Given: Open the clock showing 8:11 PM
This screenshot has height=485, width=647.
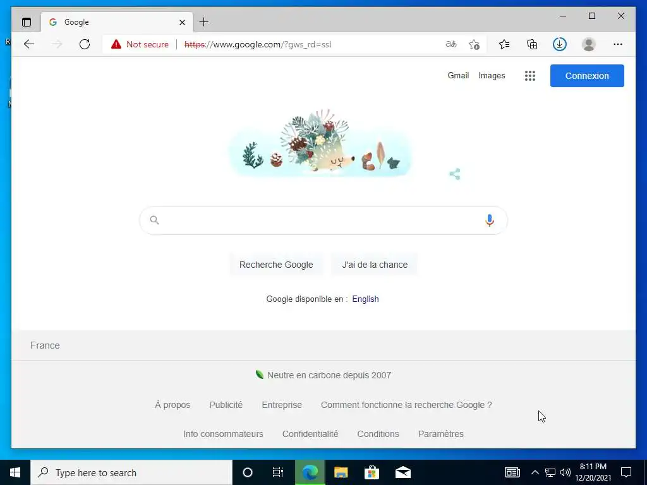Looking at the screenshot, I should 593,472.
